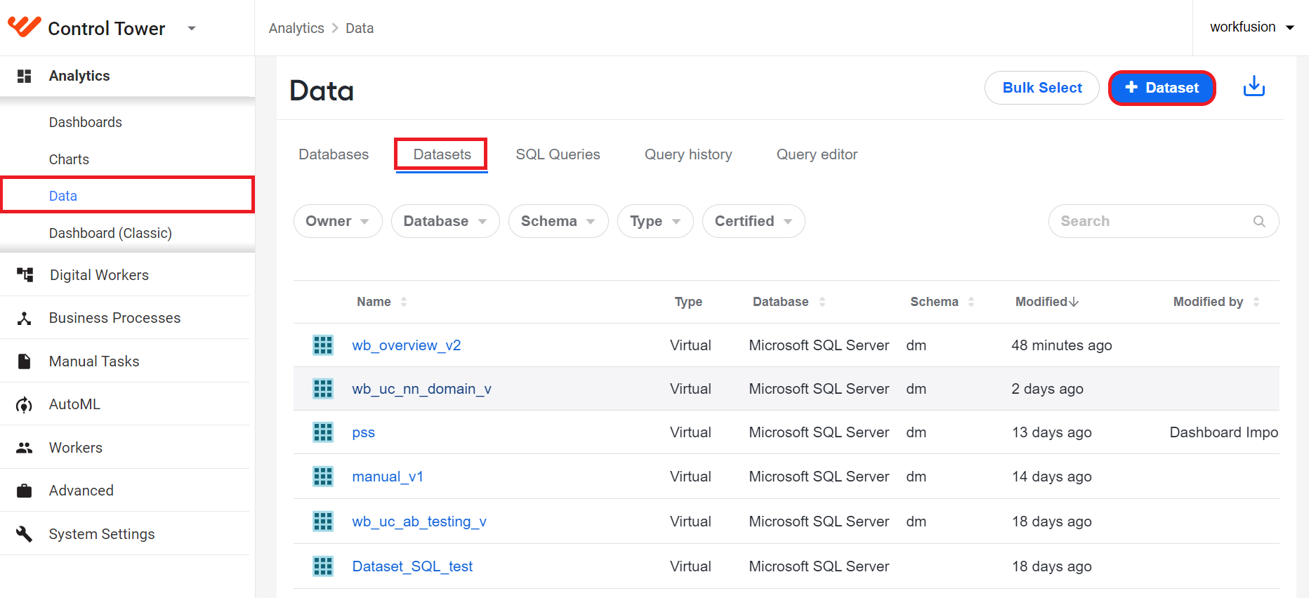
Task: Click the + Dataset button
Action: (x=1162, y=88)
